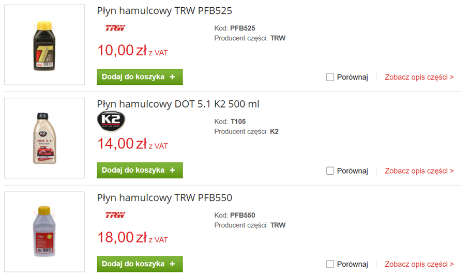View part description for TRW PFB550
This screenshot has width=469, height=275.
pos(419,264)
